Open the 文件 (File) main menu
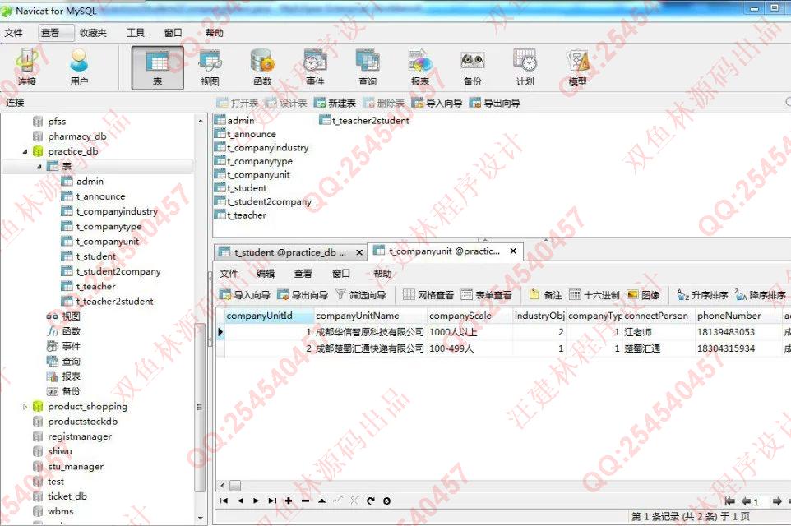Viewport: 791px width, 526px height. (x=14, y=33)
